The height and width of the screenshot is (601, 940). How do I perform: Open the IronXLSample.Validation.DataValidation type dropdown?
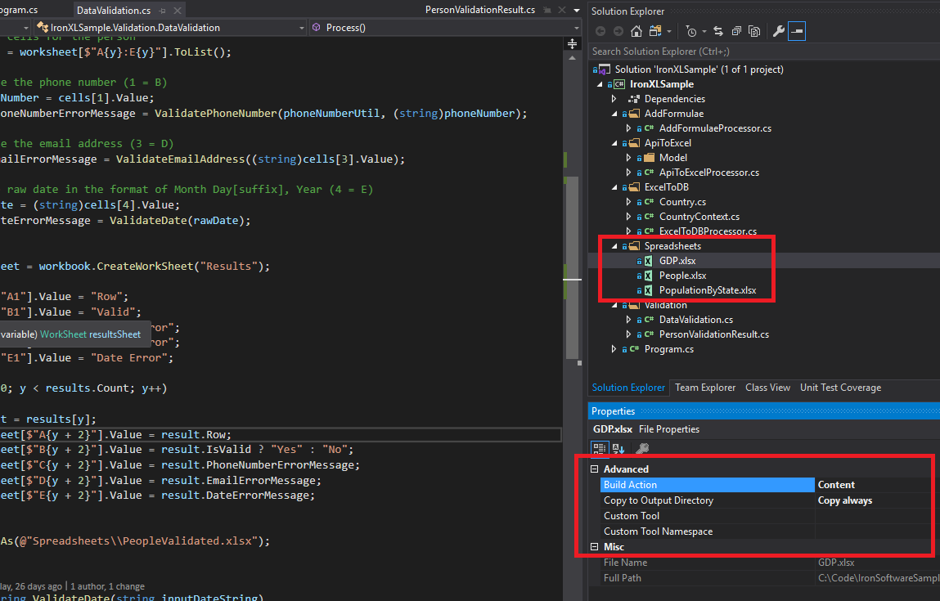click(x=301, y=28)
